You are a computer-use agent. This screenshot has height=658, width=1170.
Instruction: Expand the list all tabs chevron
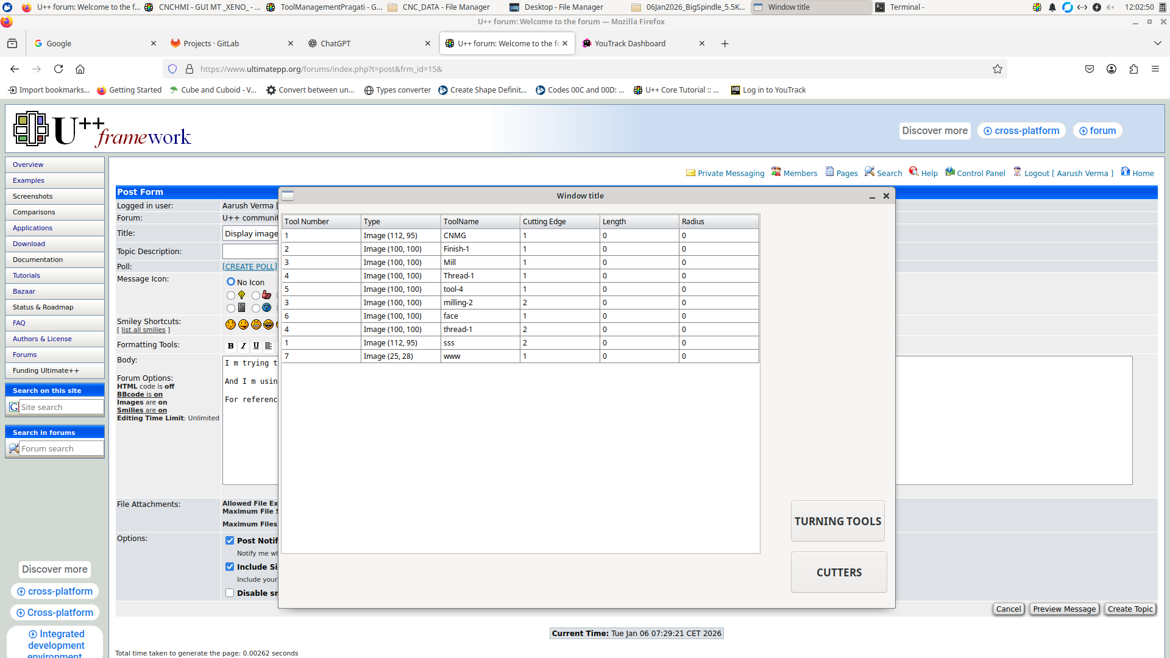pos(1157,43)
